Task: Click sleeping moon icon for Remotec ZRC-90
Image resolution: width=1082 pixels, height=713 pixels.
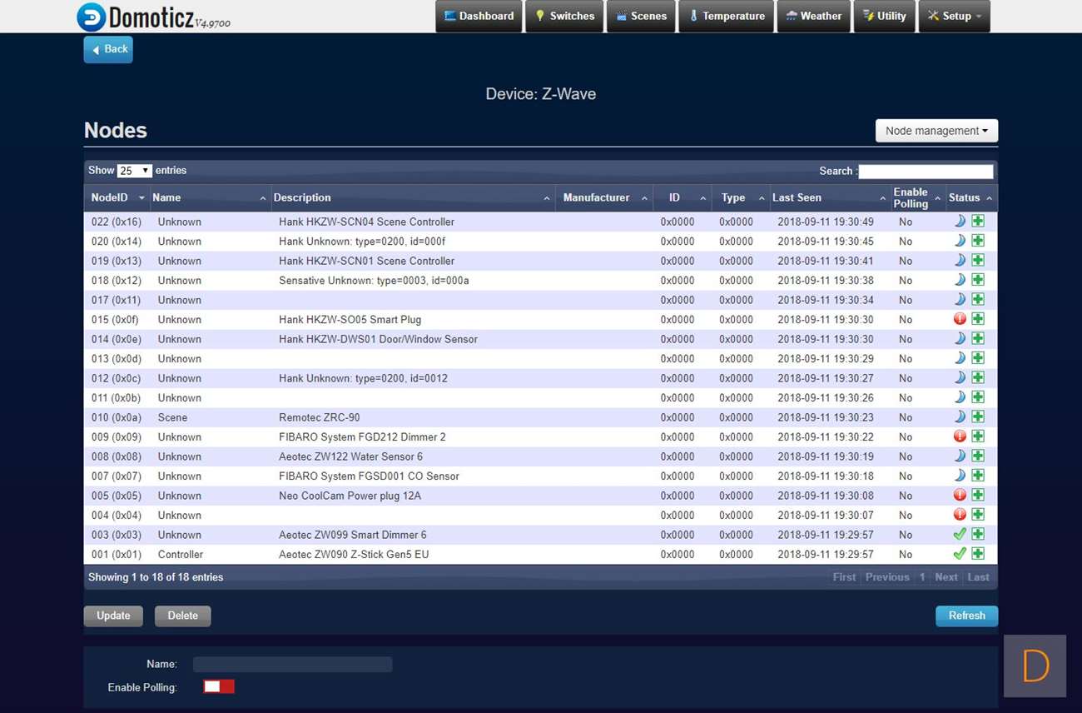Action: (x=960, y=417)
